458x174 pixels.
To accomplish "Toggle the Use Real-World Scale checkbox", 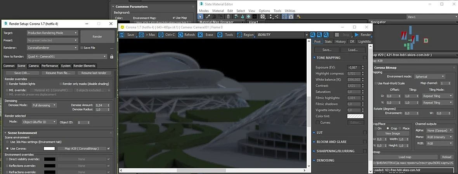I will pyautogui.click(x=376, y=83).
